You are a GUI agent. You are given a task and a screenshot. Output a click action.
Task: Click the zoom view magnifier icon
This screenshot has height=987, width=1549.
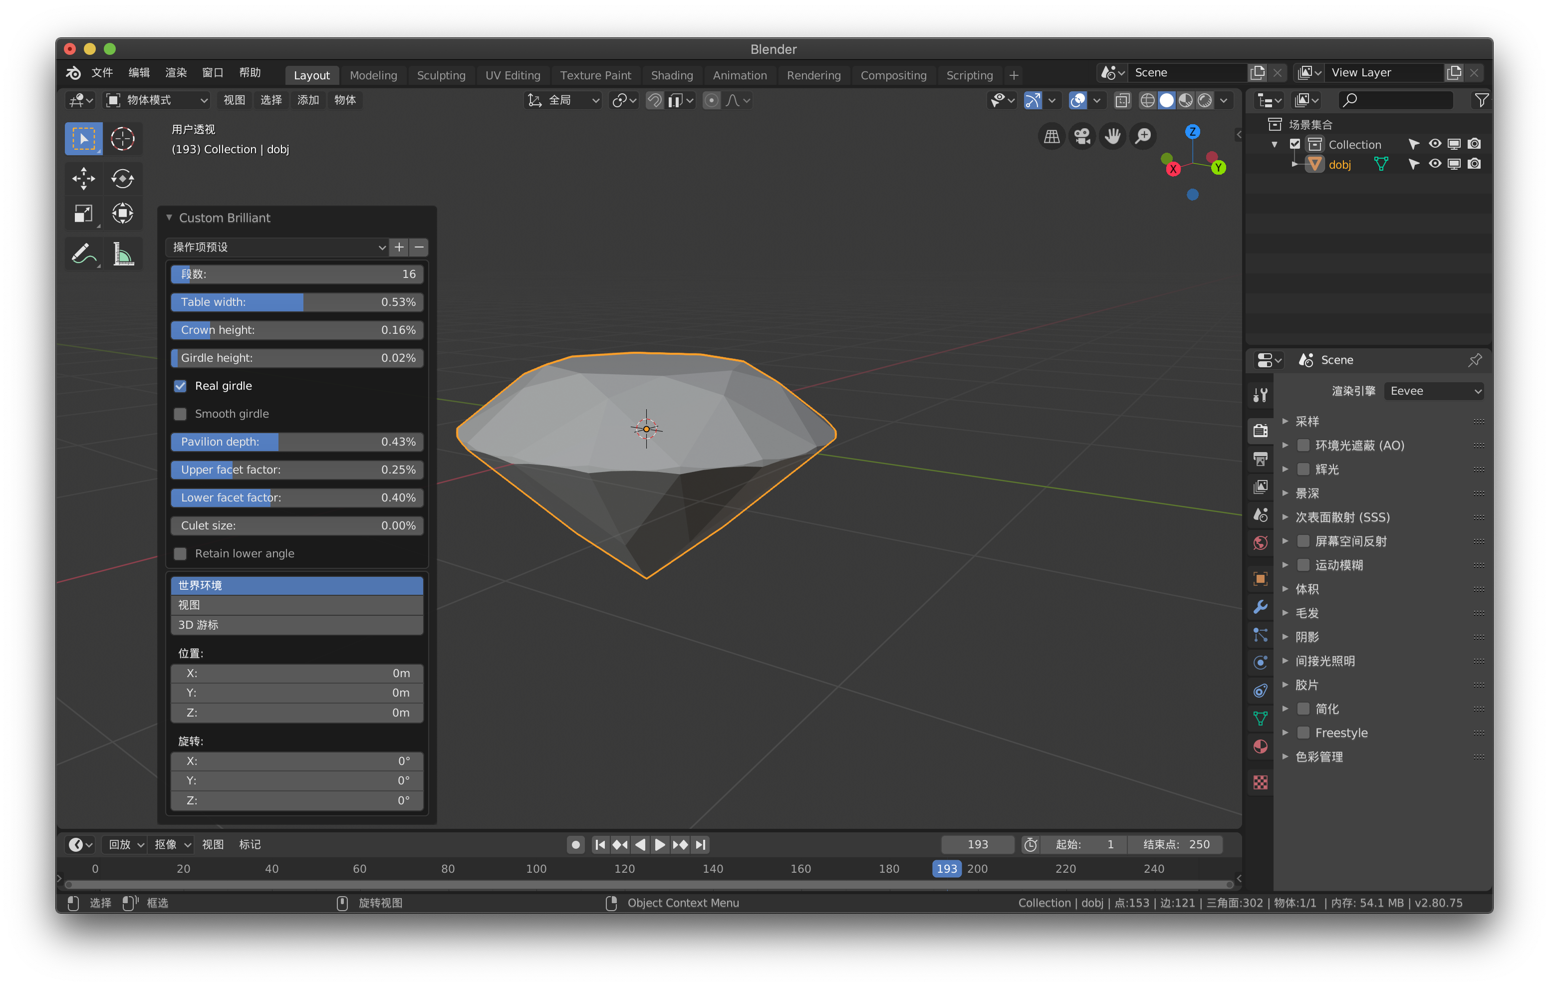[x=1143, y=136]
